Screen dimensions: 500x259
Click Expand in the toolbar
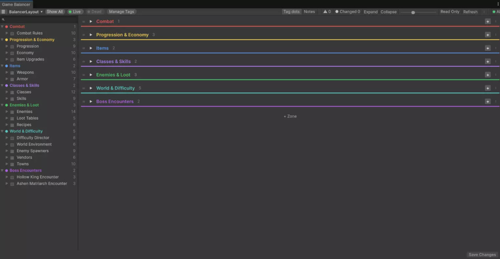(x=371, y=12)
